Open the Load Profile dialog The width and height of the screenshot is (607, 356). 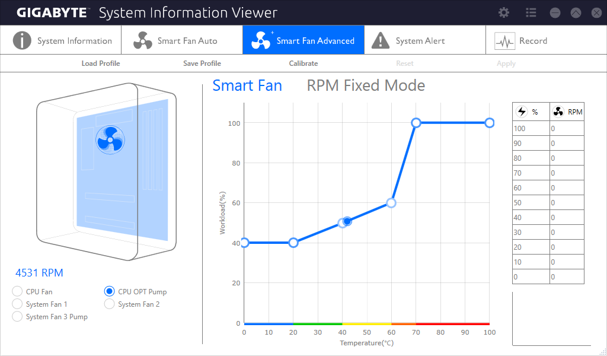(101, 63)
